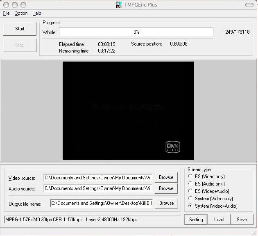Click the Audio source path field
The height and width of the screenshot is (236, 258).
click(98, 188)
